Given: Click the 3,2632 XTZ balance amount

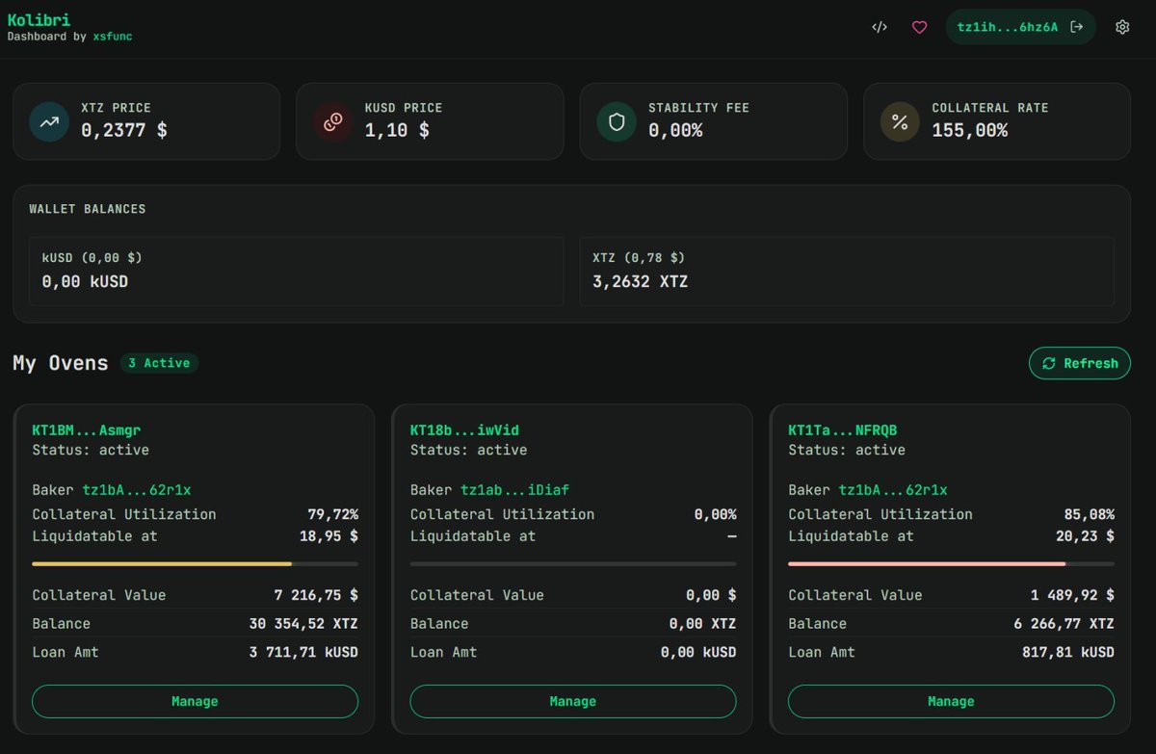Looking at the screenshot, I should pos(641,282).
